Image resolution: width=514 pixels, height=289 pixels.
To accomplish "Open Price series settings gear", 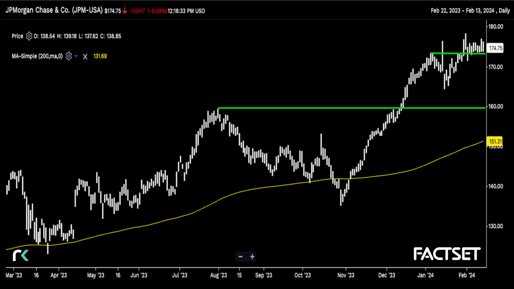I will click(x=29, y=36).
